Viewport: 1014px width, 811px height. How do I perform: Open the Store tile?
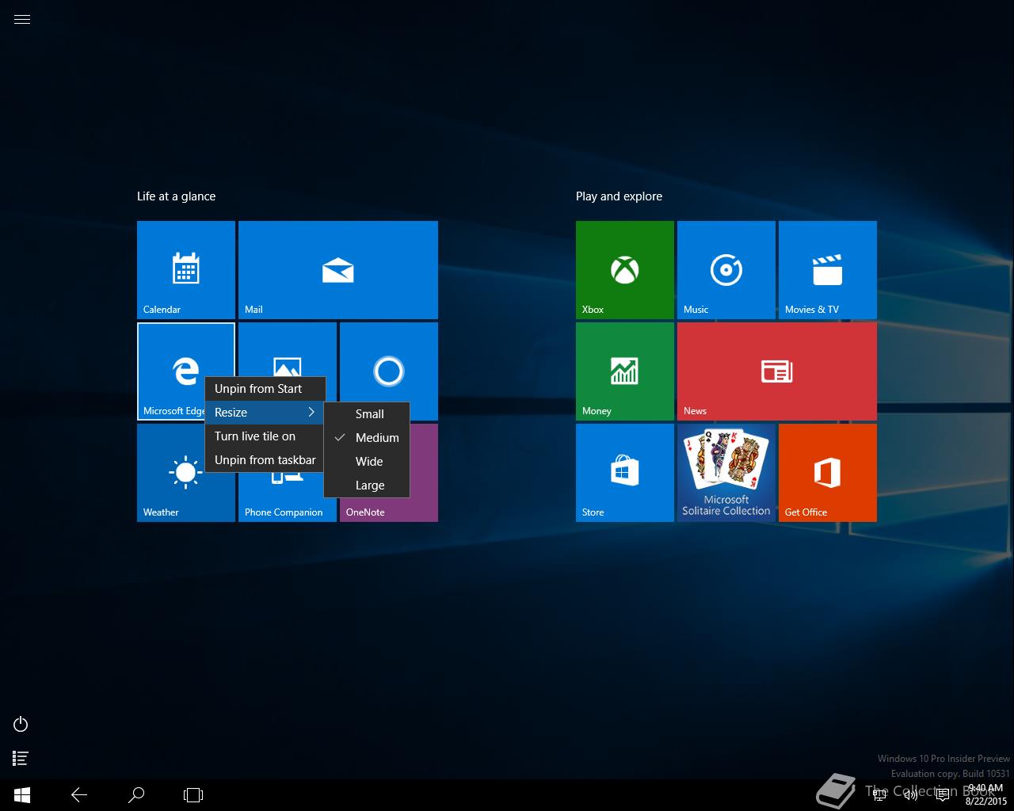click(624, 472)
